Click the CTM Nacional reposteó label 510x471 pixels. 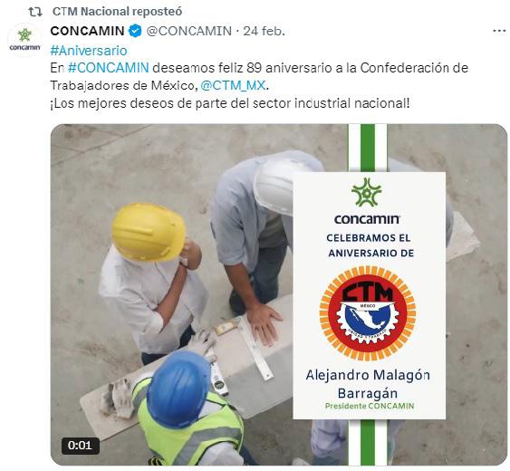point(117,12)
